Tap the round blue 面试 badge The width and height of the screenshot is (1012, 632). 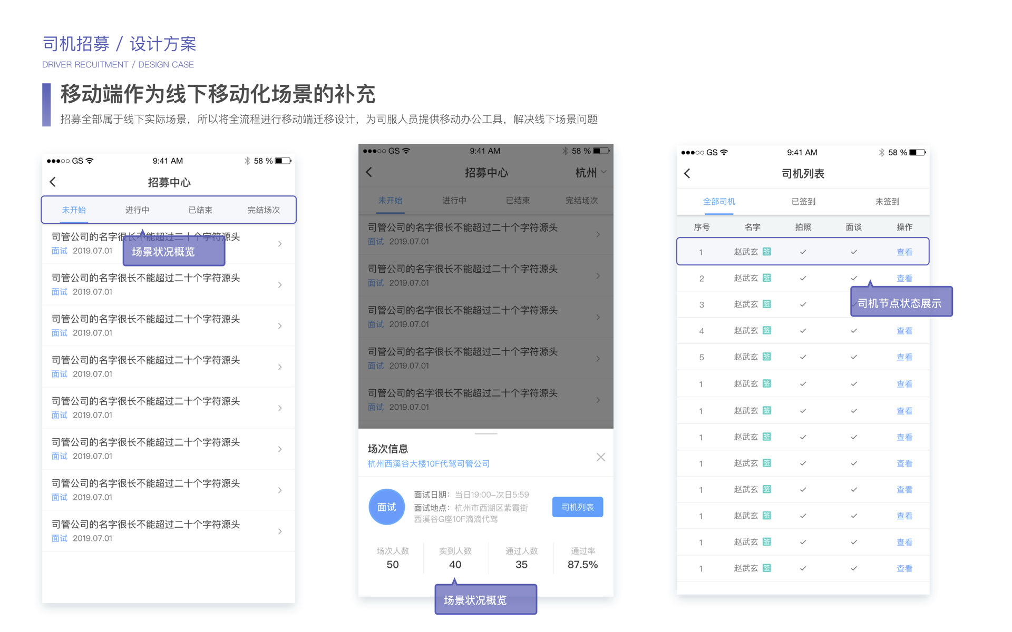(386, 507)
